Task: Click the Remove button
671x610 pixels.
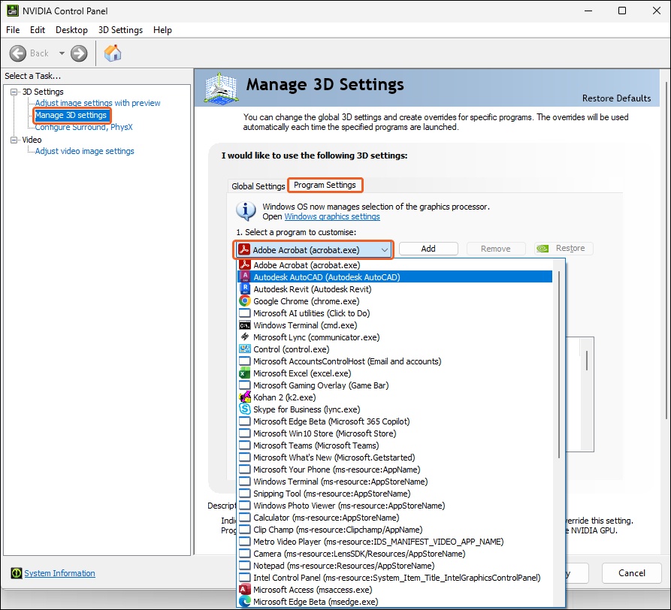Action: 495,249
